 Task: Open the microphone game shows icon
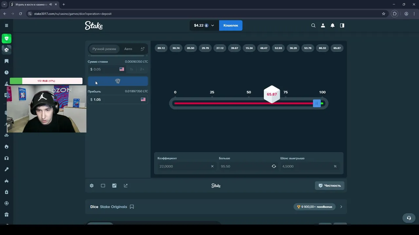[7, 169]
